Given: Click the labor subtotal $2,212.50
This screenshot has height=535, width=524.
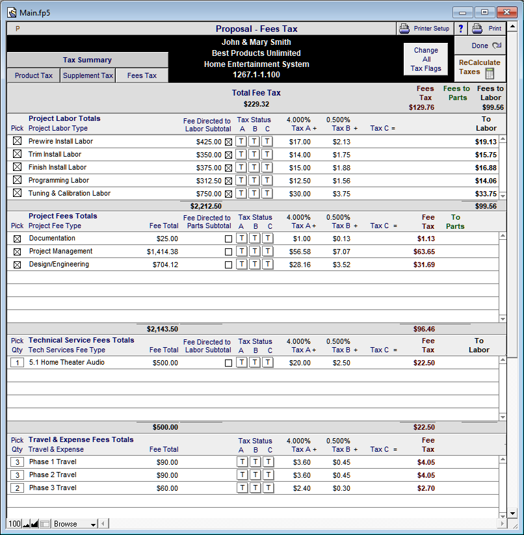Looking at the screenshot, I should [205, 206].
